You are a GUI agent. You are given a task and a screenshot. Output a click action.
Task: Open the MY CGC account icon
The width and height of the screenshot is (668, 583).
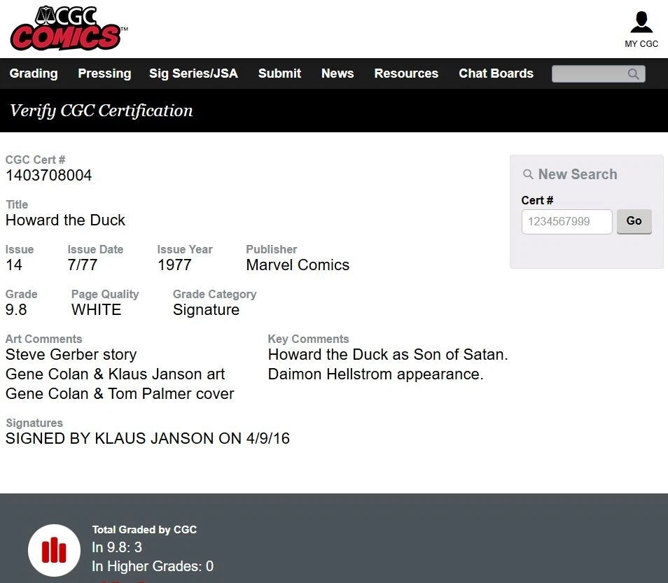641,22
